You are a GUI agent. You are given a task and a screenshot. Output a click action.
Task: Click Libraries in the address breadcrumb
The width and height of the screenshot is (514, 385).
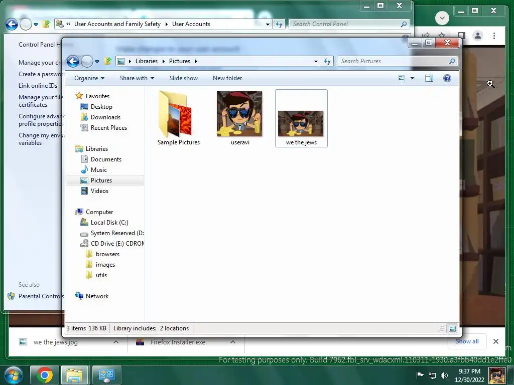click(x=146, y=61)
